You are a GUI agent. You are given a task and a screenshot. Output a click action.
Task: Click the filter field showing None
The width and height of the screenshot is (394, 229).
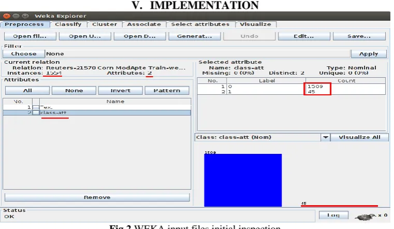[197, 54]
